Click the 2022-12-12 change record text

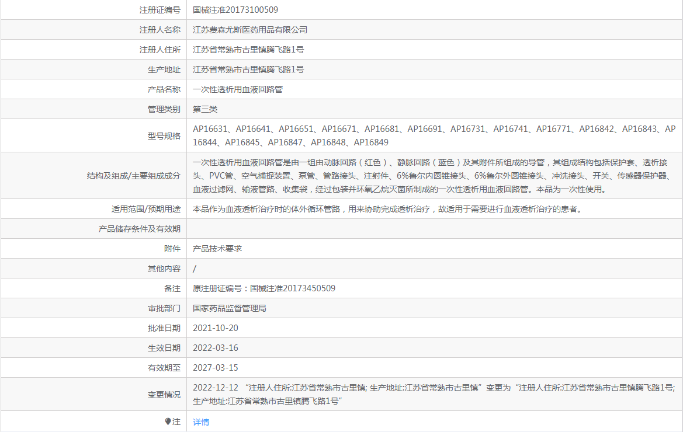[x=434, y=394]
